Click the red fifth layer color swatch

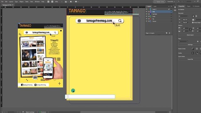click(x=150, y=19)
